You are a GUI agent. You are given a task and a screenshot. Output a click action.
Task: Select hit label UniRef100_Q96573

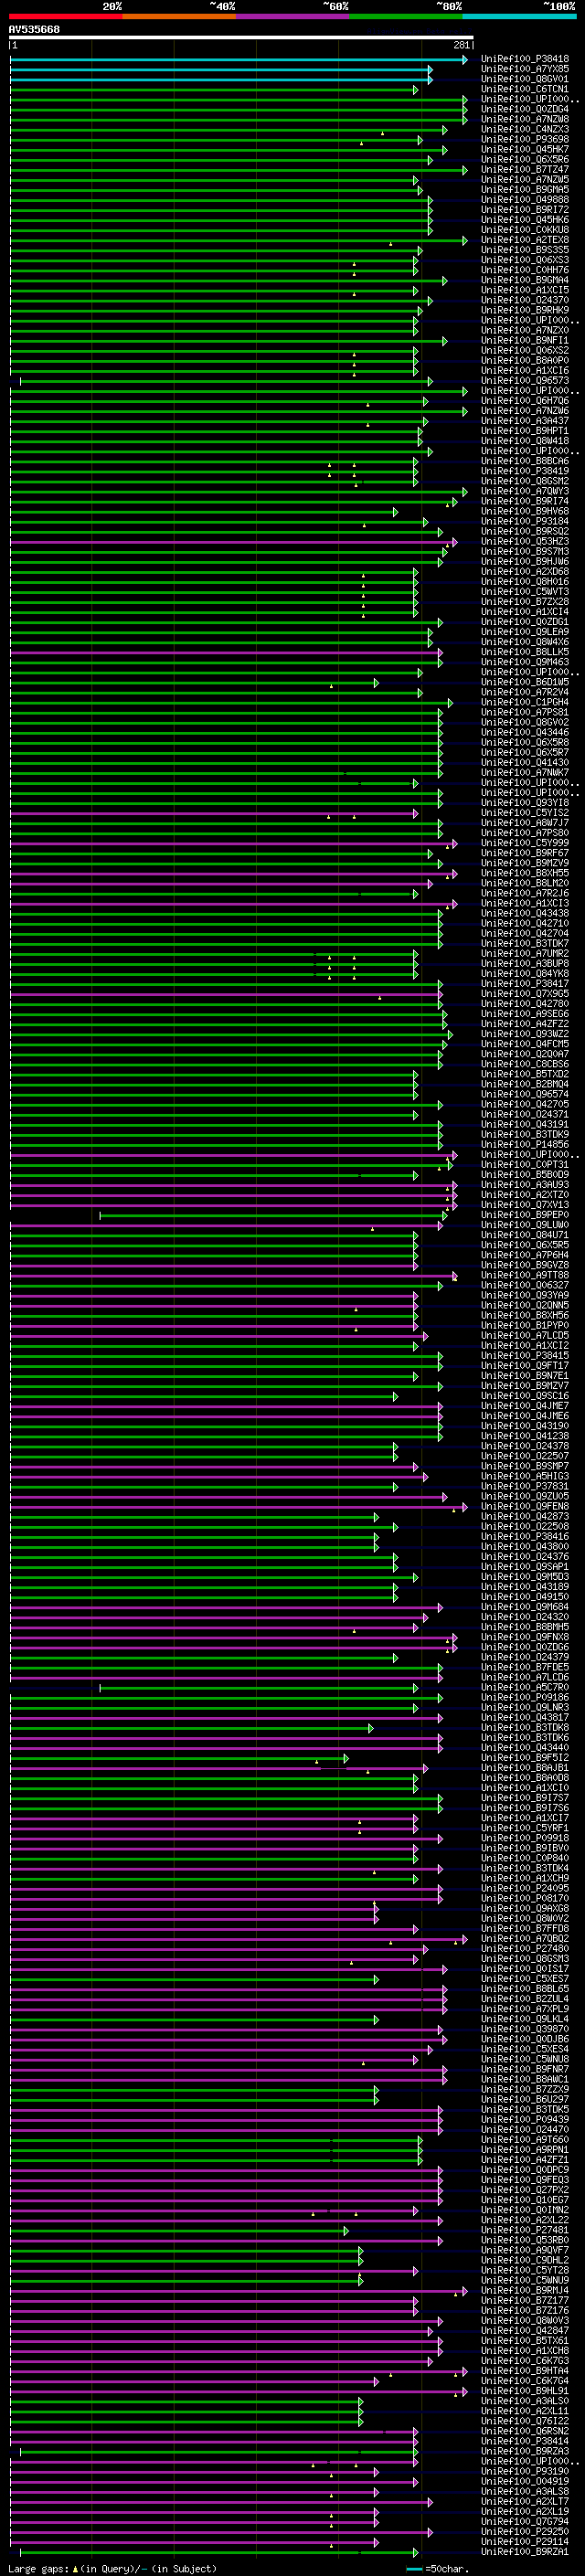click(x=525, y=381)
